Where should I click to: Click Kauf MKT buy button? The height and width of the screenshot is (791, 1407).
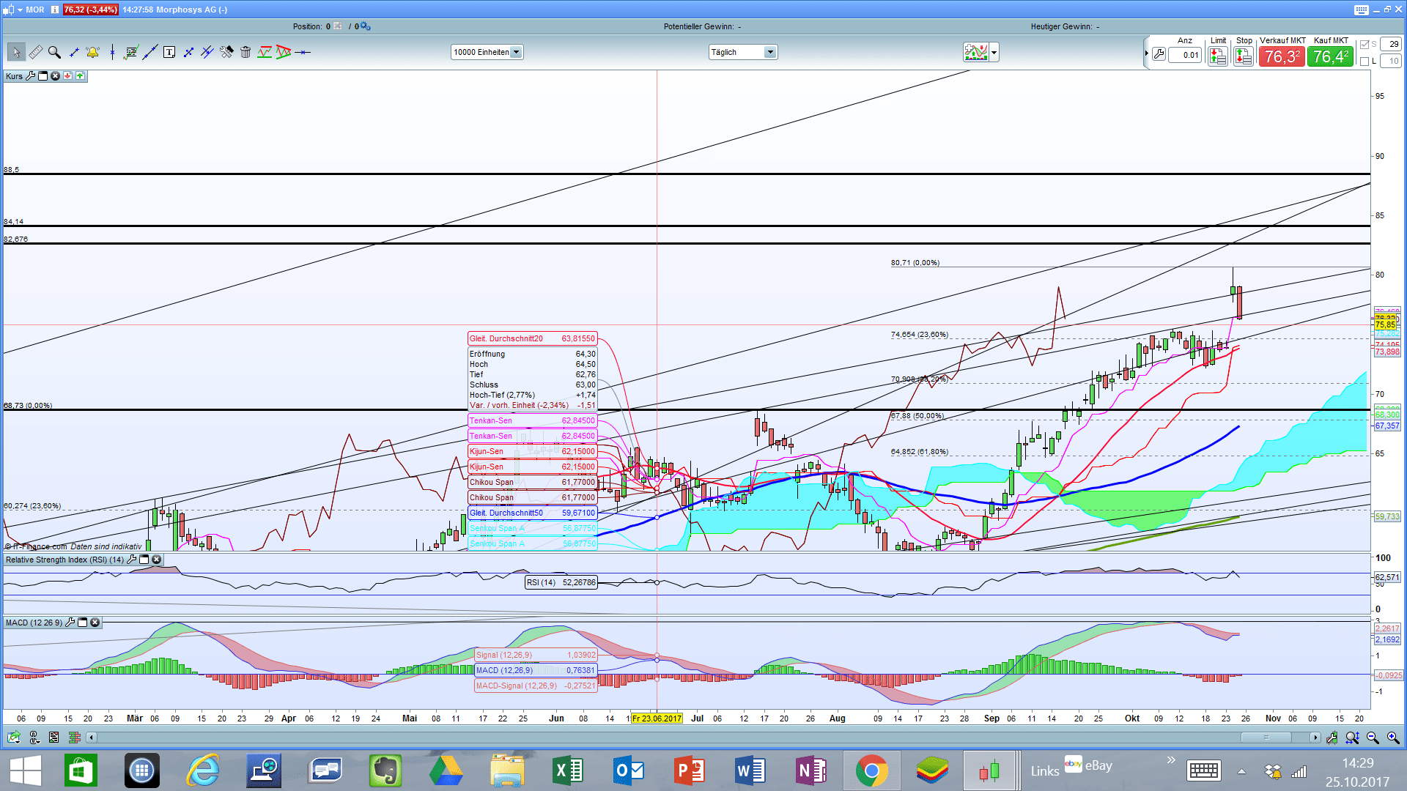tap(1330, 56)
